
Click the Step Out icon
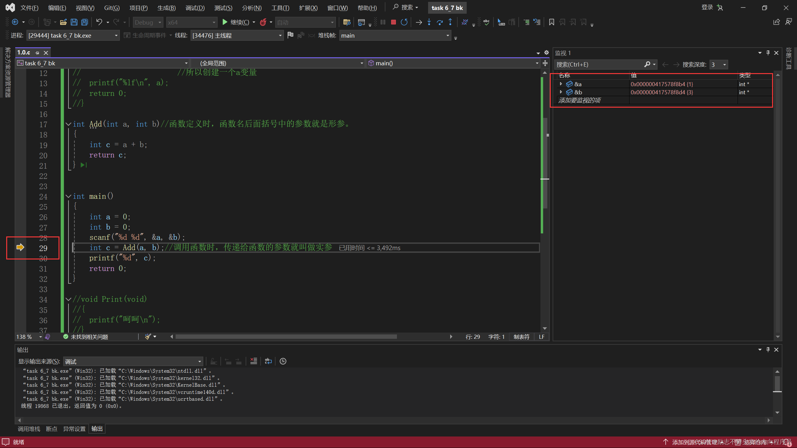(x=450, y=22)
